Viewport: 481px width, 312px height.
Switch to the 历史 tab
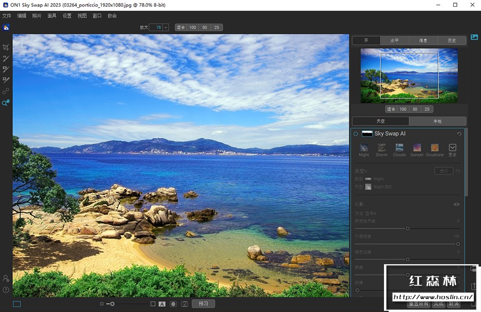452,40
